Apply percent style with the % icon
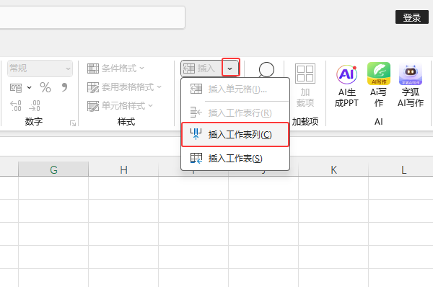This screenshot has width=433, height=287. coord(45,87)
